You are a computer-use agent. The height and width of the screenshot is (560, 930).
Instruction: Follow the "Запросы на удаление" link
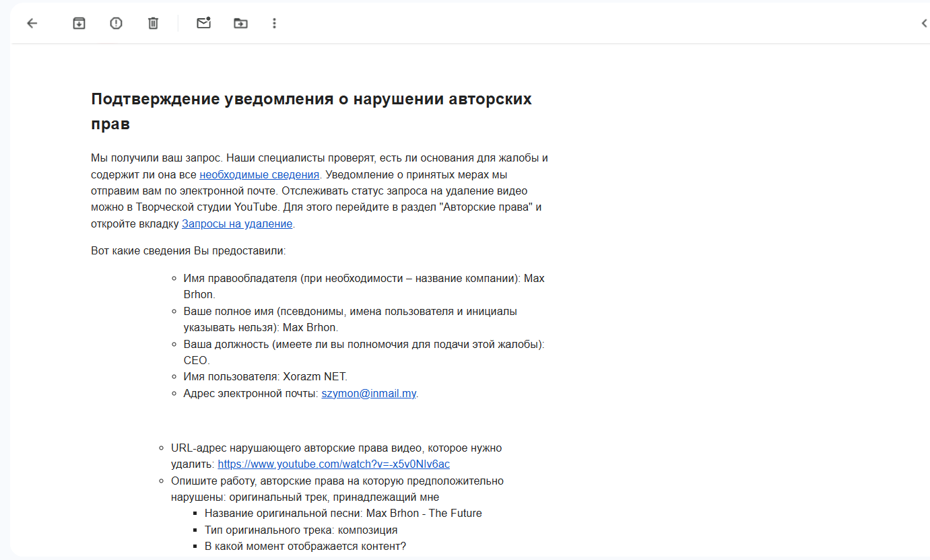point(237,223)
